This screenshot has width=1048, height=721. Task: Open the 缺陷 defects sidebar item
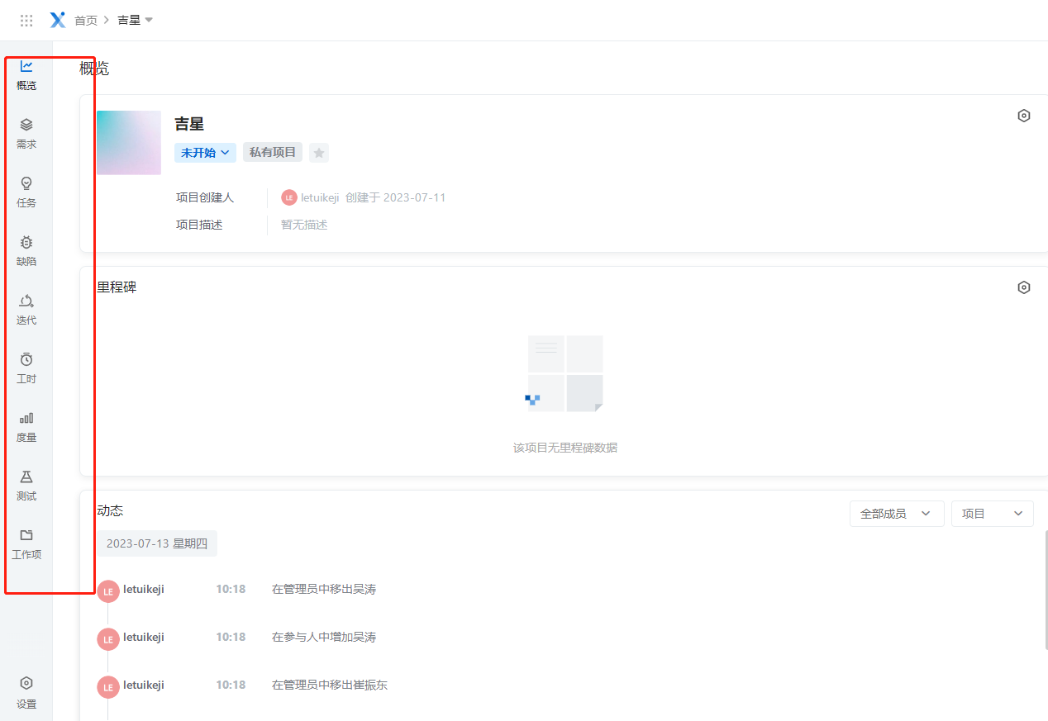pyautogui.click(x=26, y=250)
